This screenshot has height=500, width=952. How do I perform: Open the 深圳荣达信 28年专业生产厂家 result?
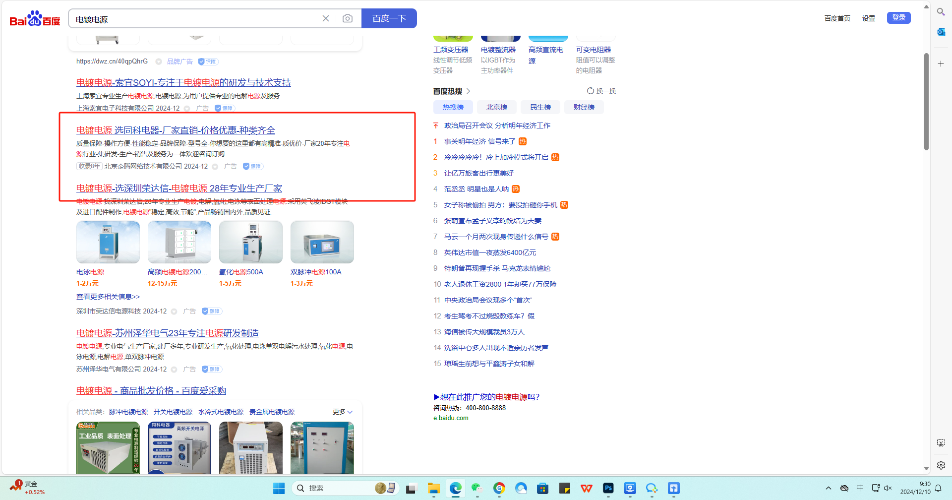click(179, 188)
